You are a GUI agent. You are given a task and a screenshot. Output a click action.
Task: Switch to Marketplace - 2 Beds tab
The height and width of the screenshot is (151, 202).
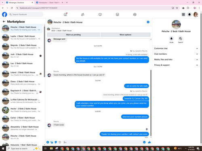coord(50,2)
